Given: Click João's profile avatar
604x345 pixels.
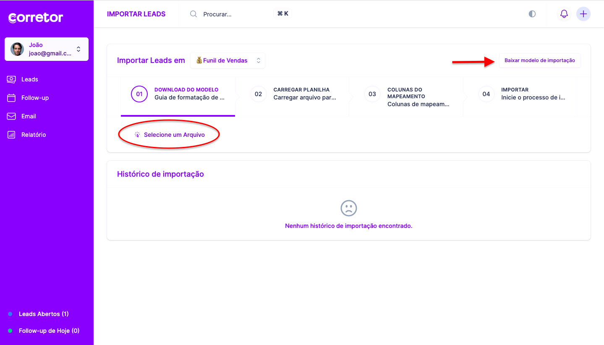Looking at the screenshot, I should click(x=17, y=49).
